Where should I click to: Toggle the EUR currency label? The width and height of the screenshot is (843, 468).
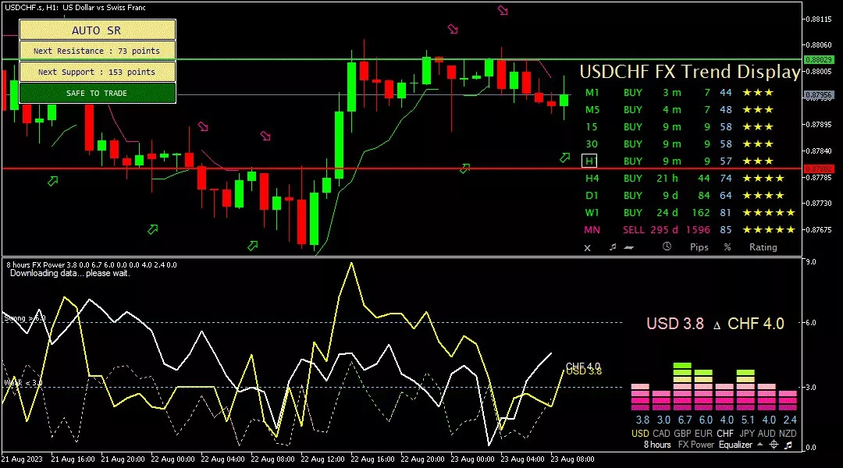(703, 433)
